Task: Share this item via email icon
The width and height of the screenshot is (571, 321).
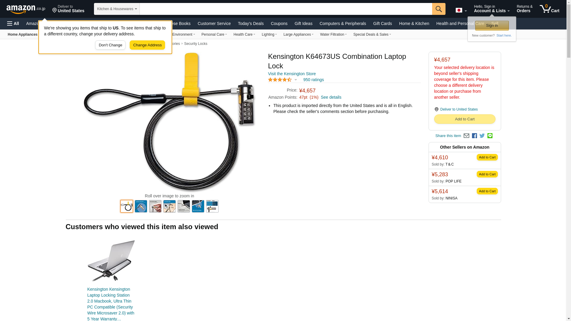Action: coord(466,136)
